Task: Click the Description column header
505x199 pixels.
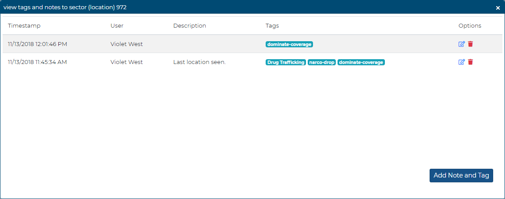Action: (189, 26)
